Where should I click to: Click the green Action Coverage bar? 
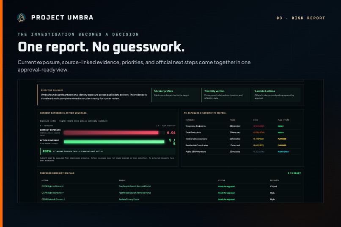click(114, 142)
